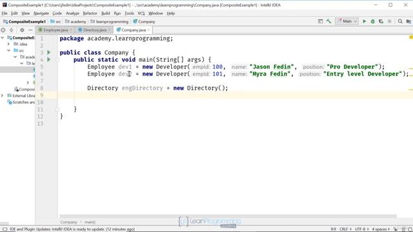Click the inspector icon in status bar
Image resolution: width=413 pixels, height=232 pixels.
coord(403,229)
